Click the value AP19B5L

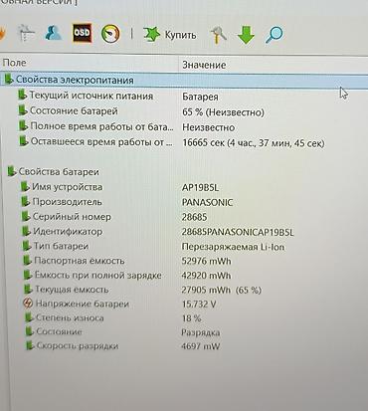click(x=200, y=188)
